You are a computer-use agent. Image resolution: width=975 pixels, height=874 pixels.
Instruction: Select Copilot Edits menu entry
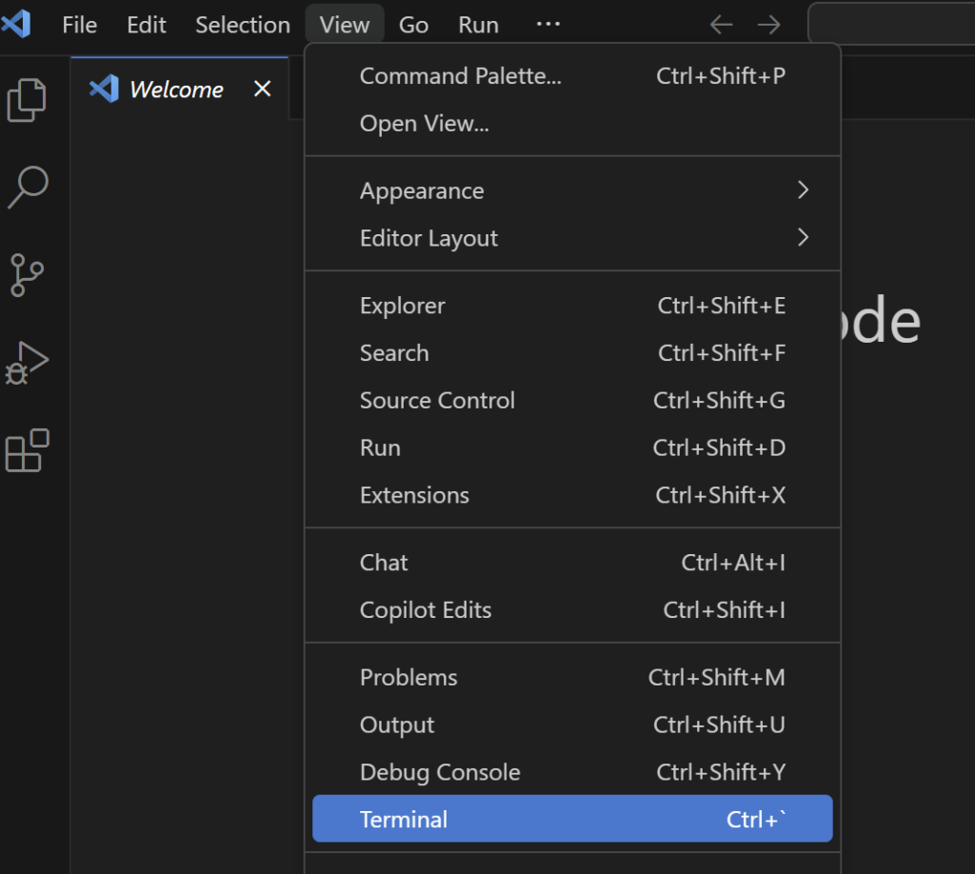click(572, 610)
